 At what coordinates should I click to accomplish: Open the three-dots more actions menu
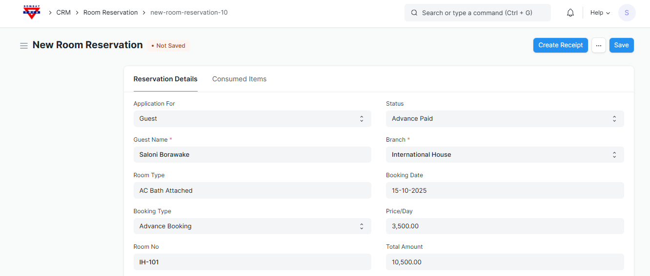pos(598,45)
